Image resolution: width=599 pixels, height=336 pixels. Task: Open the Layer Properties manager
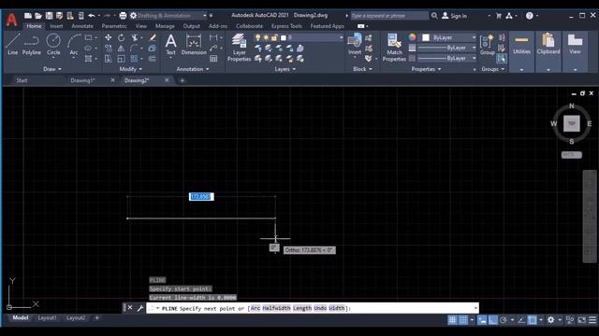pyautogui.click(x=240, y=48)
